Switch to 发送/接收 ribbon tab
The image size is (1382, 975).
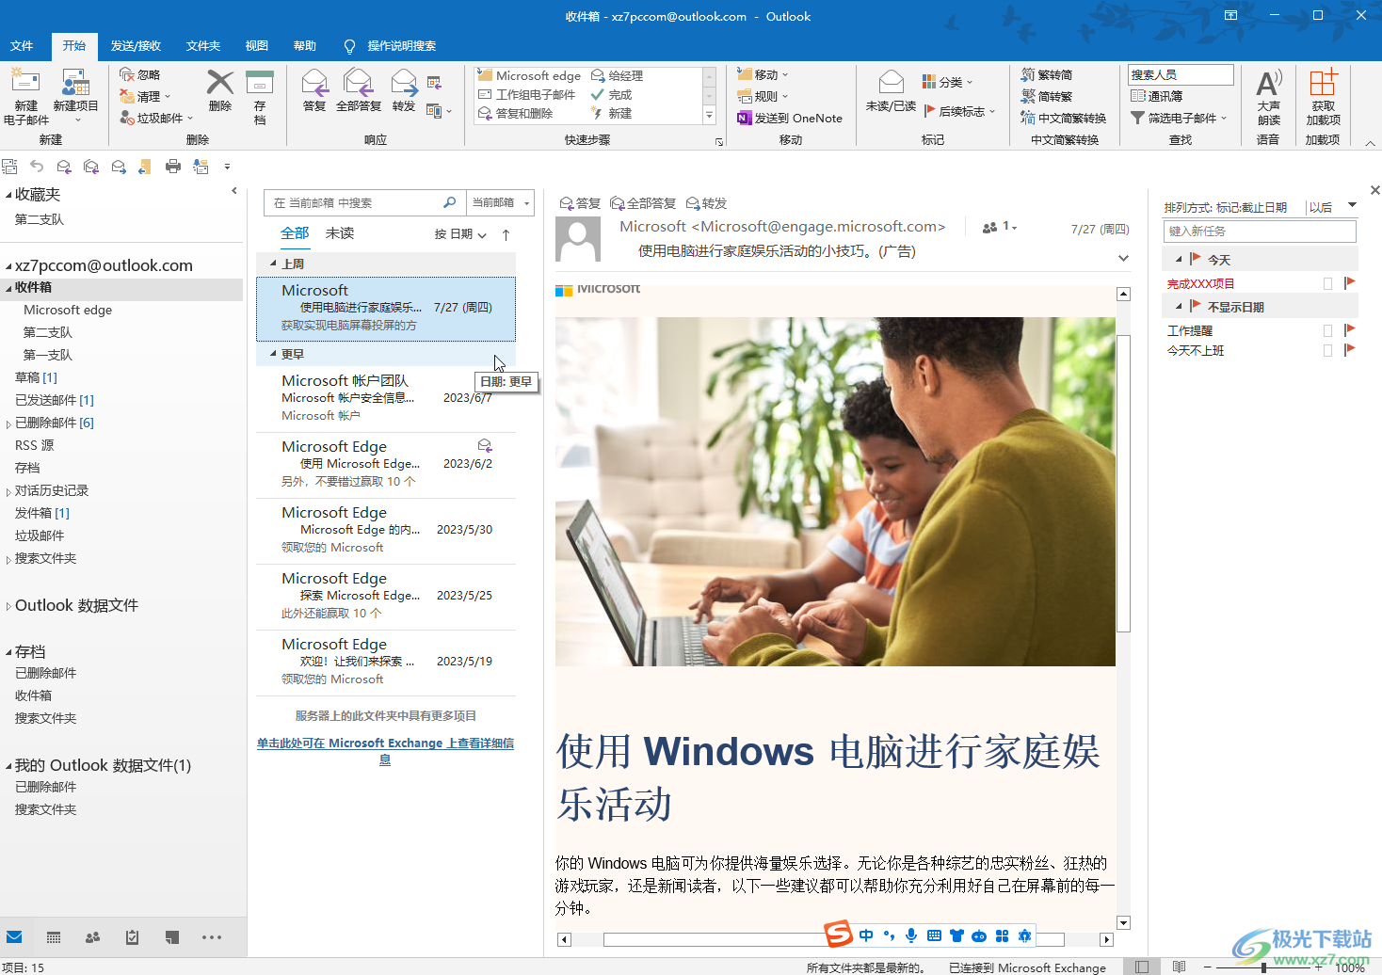[x=136, y=45]
